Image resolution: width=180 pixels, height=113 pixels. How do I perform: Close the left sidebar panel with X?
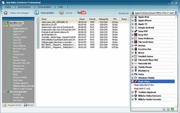(x=32, y=19)
